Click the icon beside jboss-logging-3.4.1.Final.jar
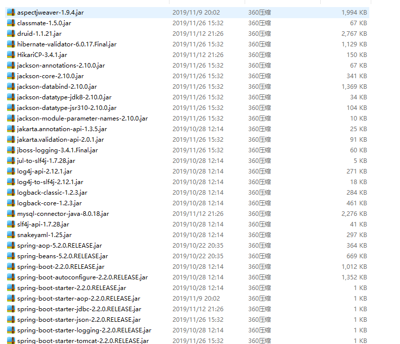This screenshot has height=344, width=400. coord(11,150)
